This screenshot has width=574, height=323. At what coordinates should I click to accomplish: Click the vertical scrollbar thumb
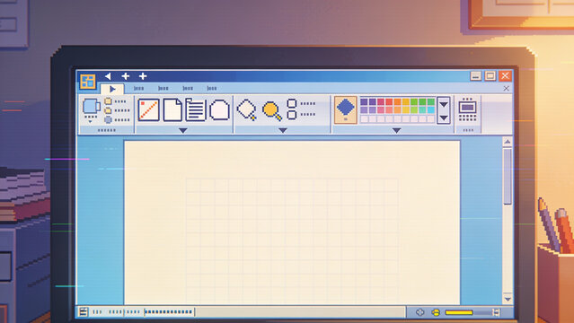(508, 177)
